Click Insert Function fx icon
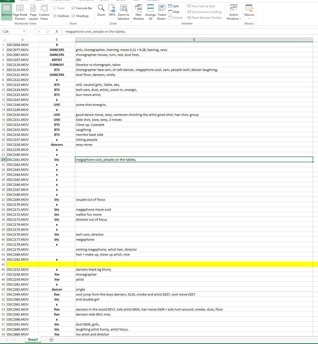 tap(57, 31)
